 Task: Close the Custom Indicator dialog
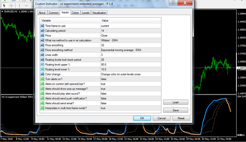click(x=185, y=3)
